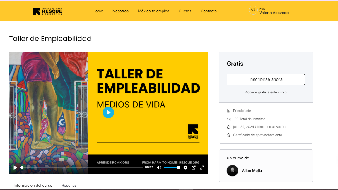Click the Inscribirse ahora button
The width and height of the screenshot is (338, 190).
(266, 79)
